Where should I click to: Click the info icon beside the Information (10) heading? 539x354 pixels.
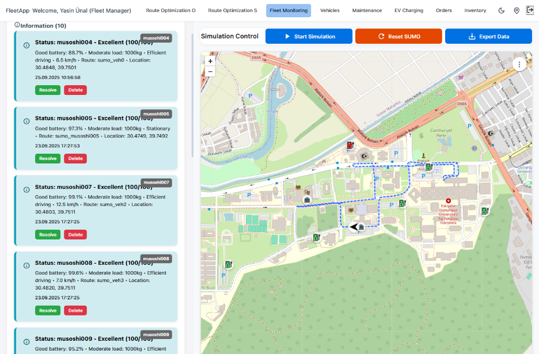click(17, 25)
